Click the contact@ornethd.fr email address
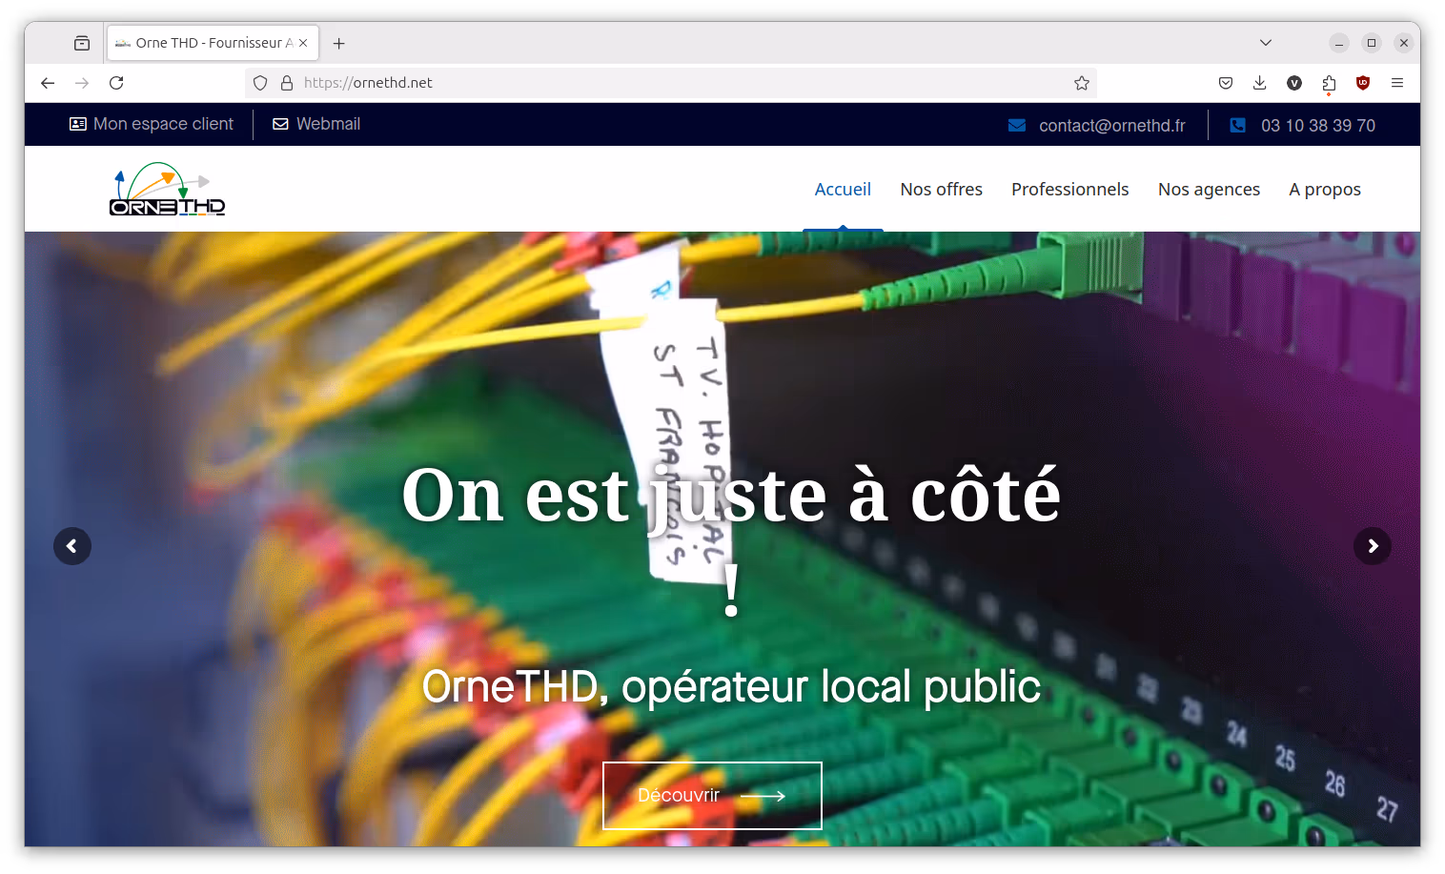 click(1112, 126)
